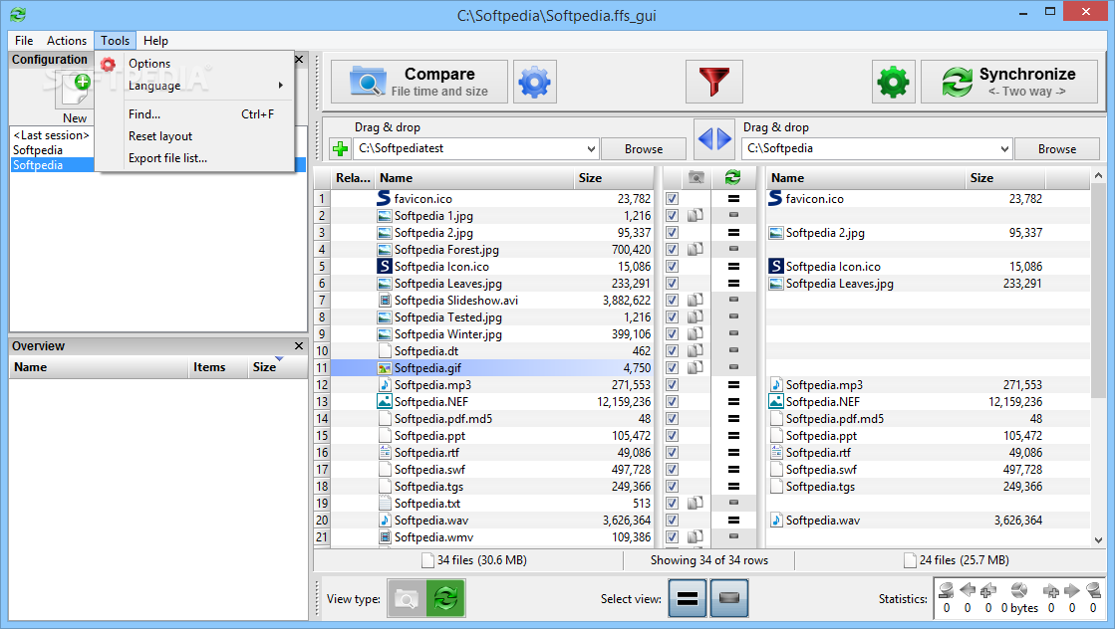Click category view camera icon

[x=407, y=598]
